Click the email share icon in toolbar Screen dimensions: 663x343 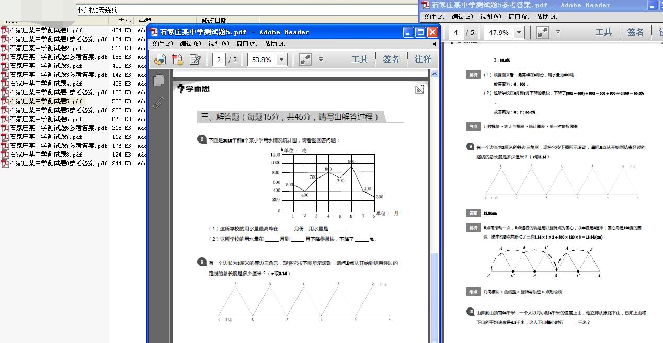pyautogui.click(x=161, y=59)
